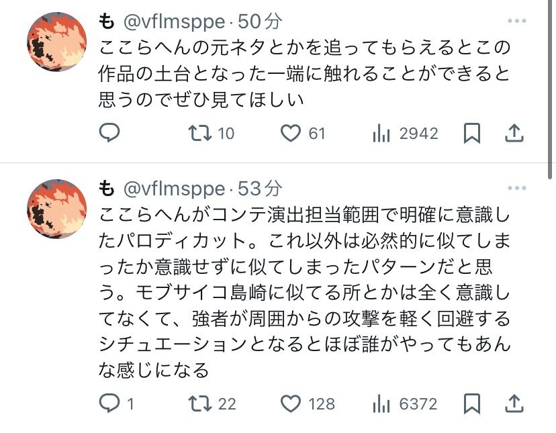Open @vflmsppe handle on 53分 tweet
The image size is (556, 433).
click(x=173, y=188)
